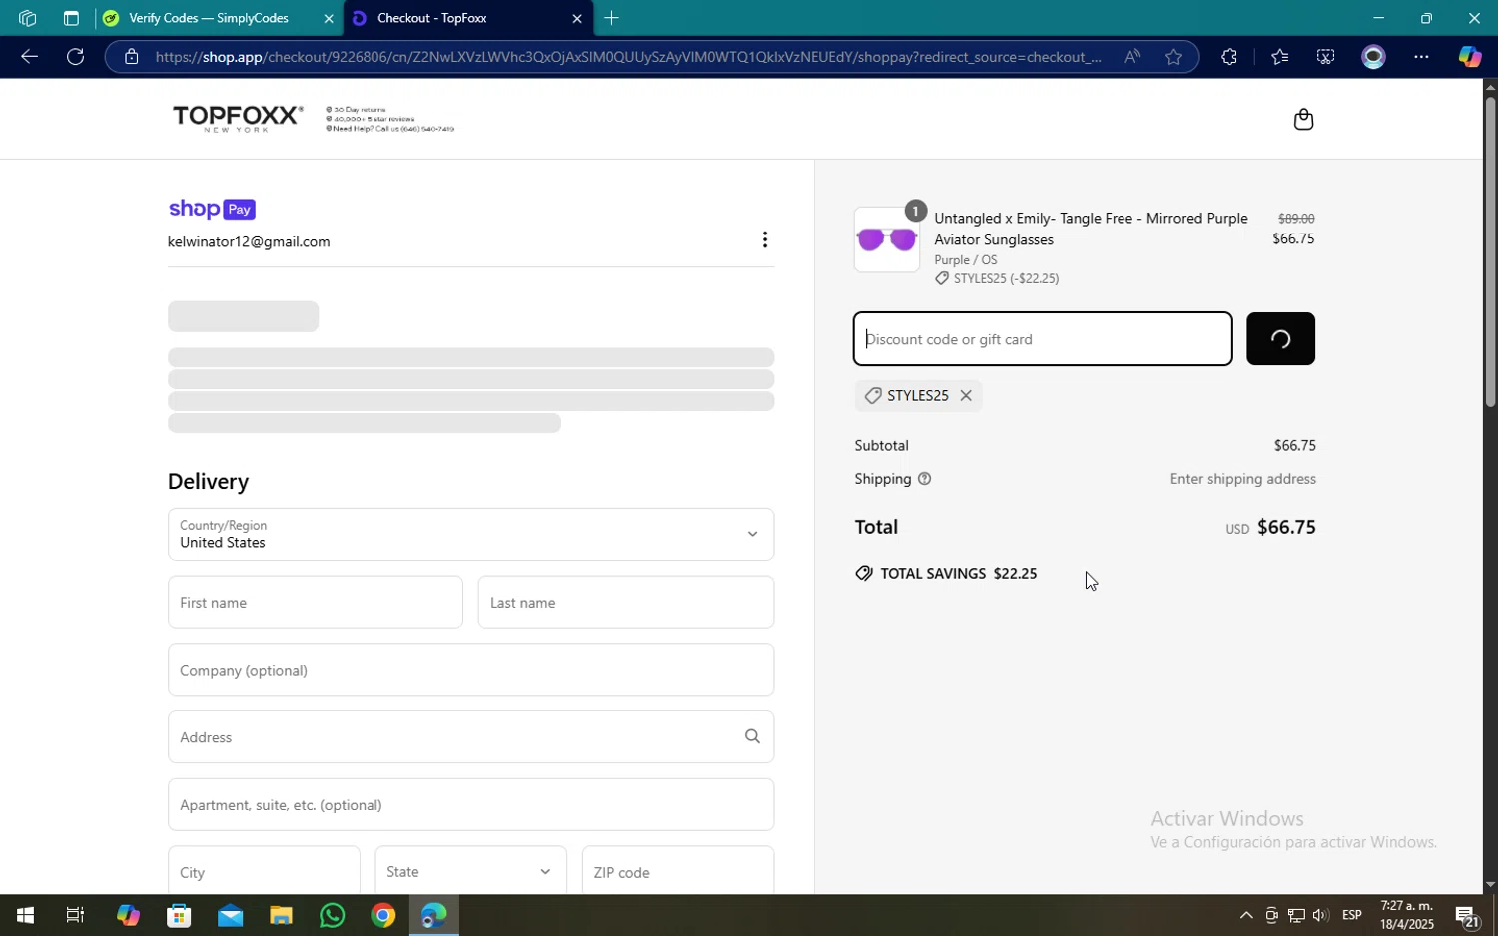Expand the Country/Region dropdown
This screenshot has height=936, width=1498.
pyautogui.click(x=470, y=534)
